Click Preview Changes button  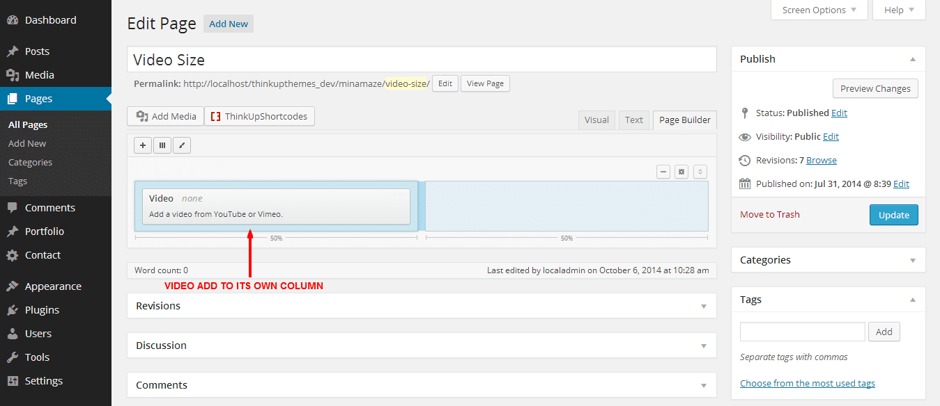(x=875, y=88)
